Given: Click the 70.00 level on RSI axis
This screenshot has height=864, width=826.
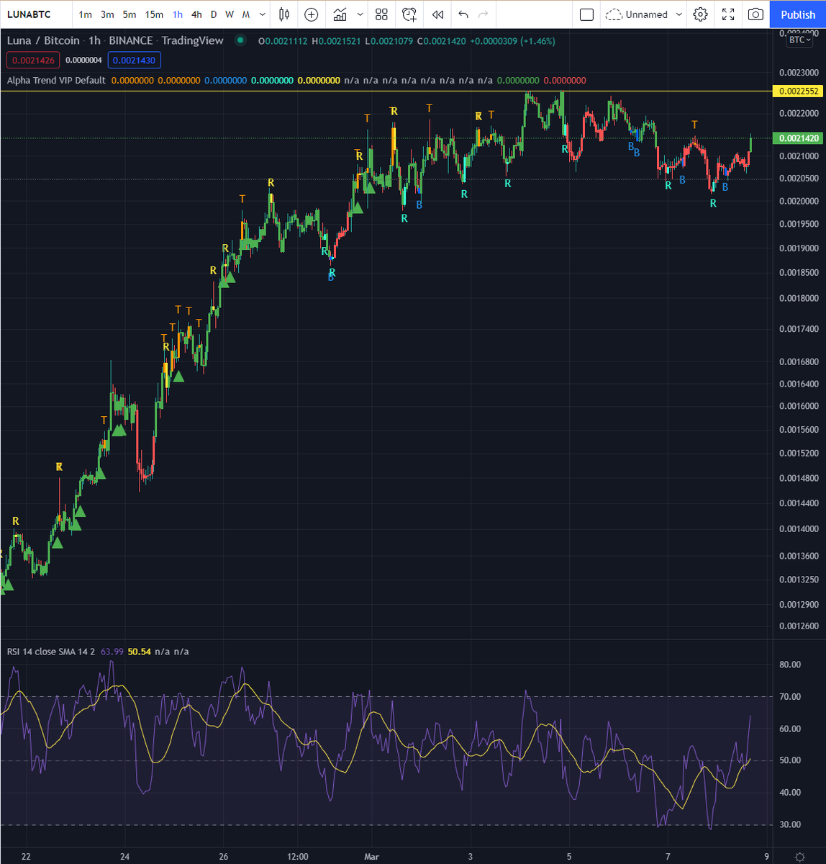Looking at the screenshot, I should (790, 697).
